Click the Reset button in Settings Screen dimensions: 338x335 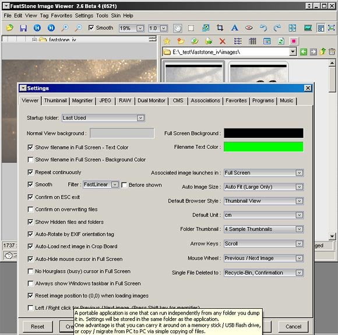pos(37,327)
